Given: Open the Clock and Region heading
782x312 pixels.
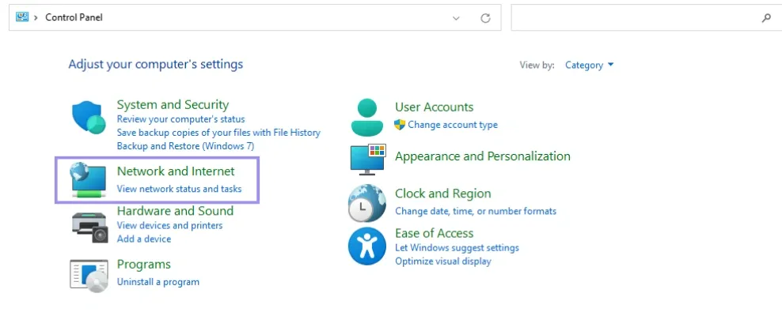Looking at the screenshot, I should (x=443, y=194).
